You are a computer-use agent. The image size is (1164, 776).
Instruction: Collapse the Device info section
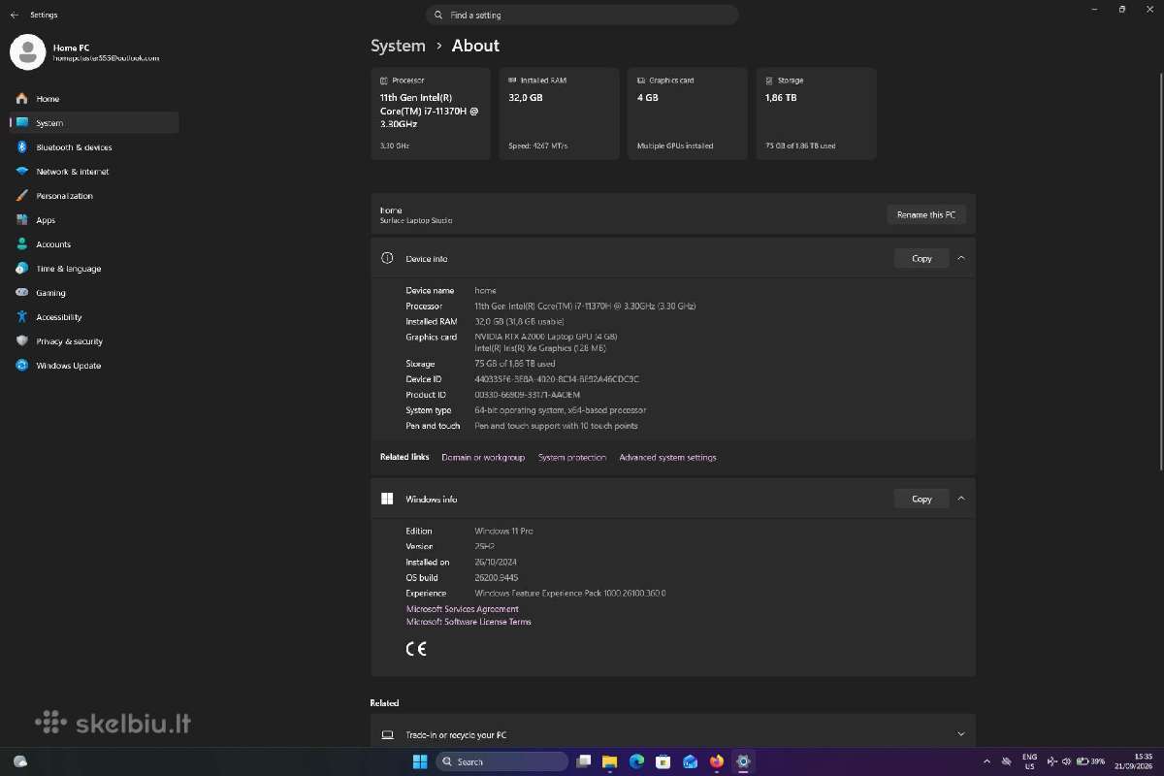[961, 258]
